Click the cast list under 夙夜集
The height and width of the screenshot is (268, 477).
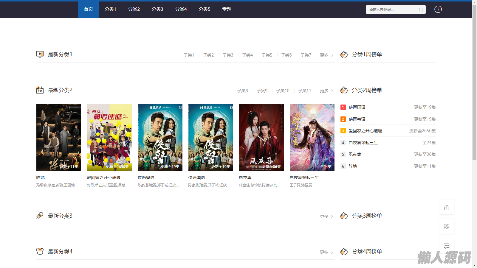(x=260, y=185)
